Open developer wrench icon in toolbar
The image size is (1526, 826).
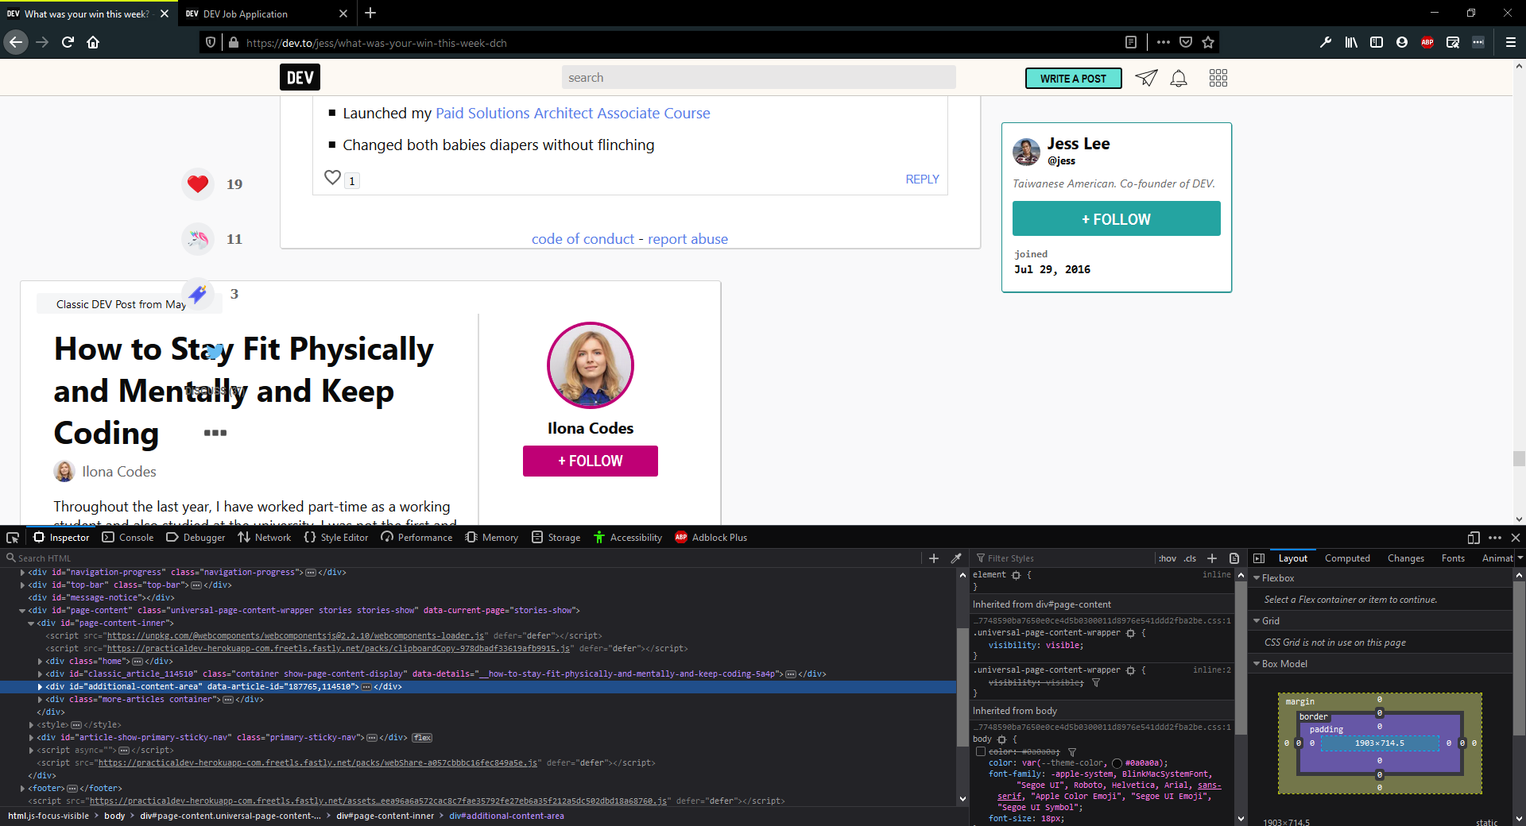point(1326,42)
